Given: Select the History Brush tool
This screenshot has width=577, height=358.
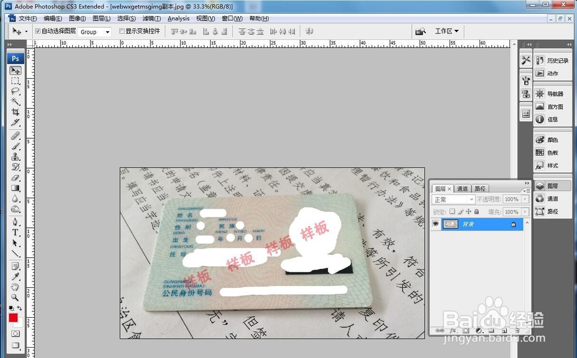Looking at the screenshot, I should click(x=16, y=167).
